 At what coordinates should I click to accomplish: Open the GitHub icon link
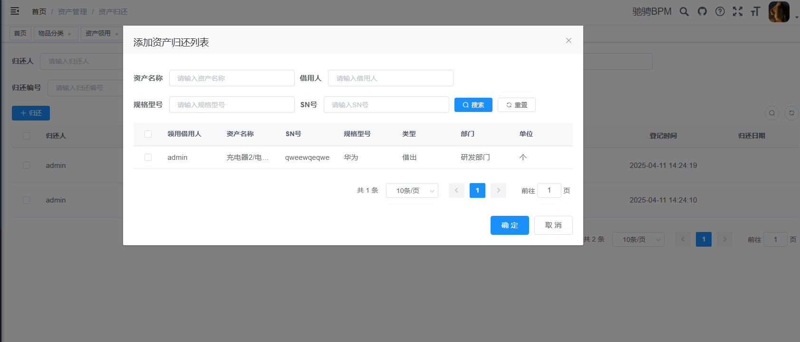[x=702, y=11]
